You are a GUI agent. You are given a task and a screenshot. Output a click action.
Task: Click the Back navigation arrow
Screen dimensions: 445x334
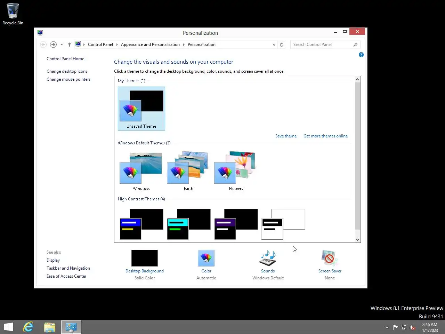[43, 45]
